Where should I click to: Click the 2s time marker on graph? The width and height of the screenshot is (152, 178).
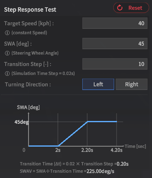58,150
